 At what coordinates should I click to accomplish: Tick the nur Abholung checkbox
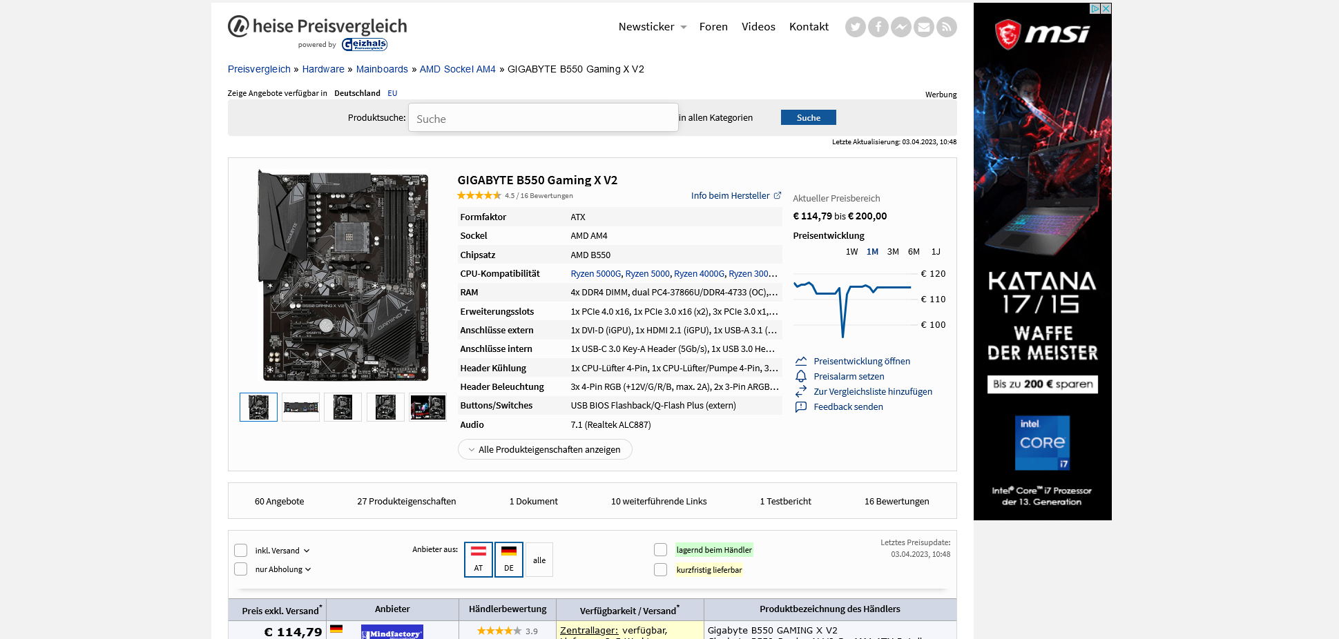coord(240,569)
